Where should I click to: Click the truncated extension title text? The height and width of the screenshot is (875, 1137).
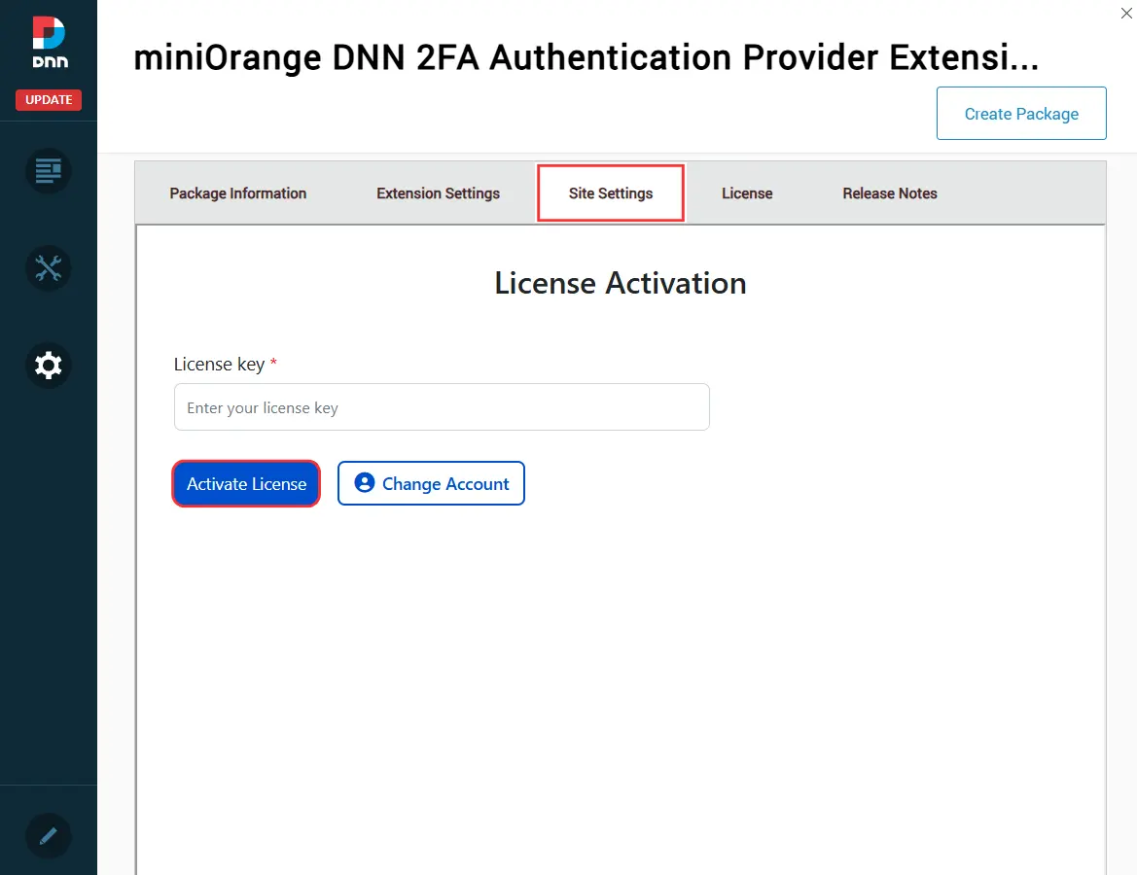point(586,57)
